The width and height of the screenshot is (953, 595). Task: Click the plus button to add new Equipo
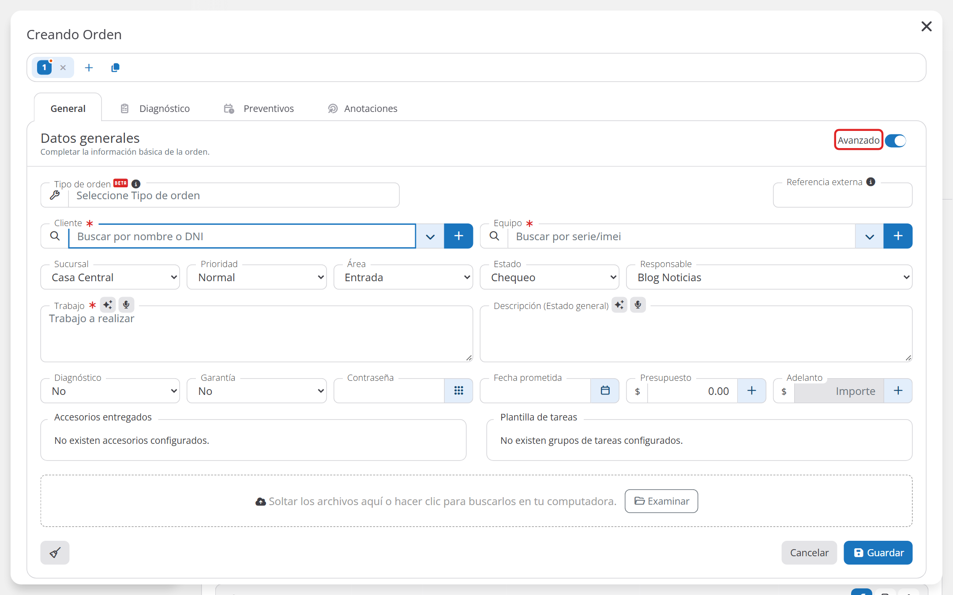coord(898,236)
